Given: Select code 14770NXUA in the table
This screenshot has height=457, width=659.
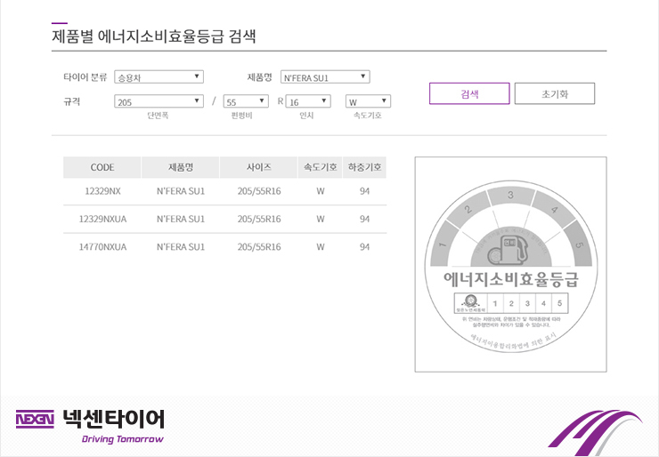Looking at the screenshot, I should pyautogui.click(x=102, y=247).
